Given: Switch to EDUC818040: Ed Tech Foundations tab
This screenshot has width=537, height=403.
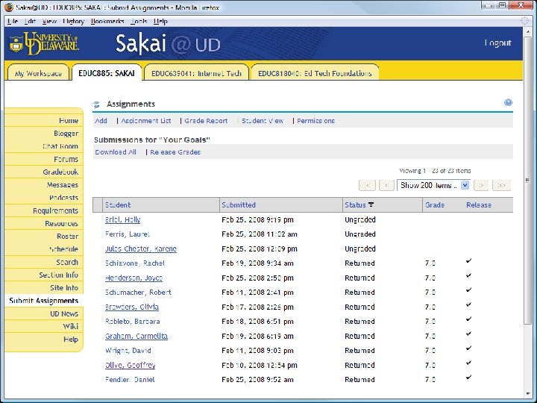Looking at the screenshot, I should 315,73.
